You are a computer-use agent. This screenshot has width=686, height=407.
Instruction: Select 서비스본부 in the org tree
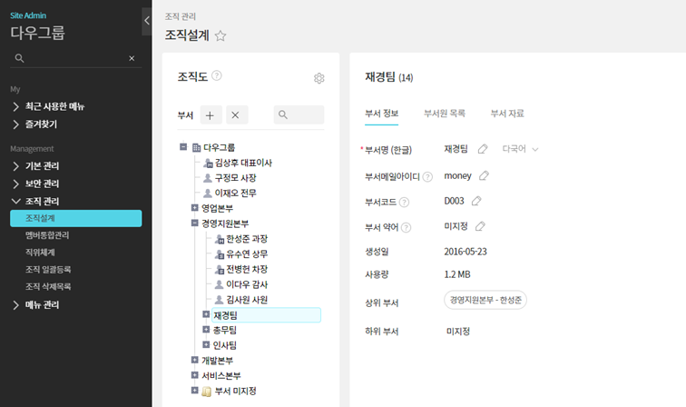[221, 376]
